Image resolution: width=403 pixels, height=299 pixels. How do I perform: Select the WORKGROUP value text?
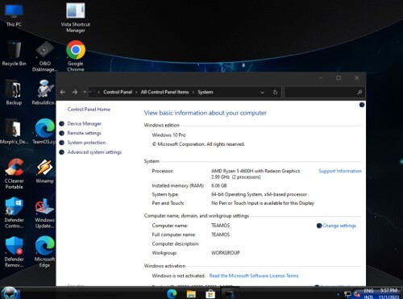[225, 252]
